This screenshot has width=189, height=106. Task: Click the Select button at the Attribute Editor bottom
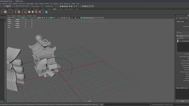coord(183,101)
